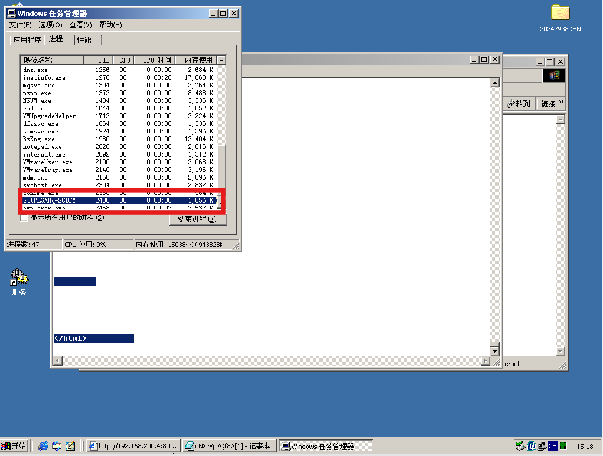This screenshot has width=603, height=456.
Task: Select the dfssvc.exe process row
Action: click(x=119, y=124)
